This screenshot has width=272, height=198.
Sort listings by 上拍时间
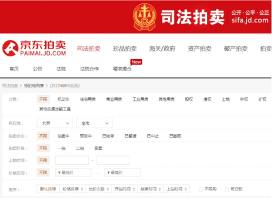[x=177, y=189]
